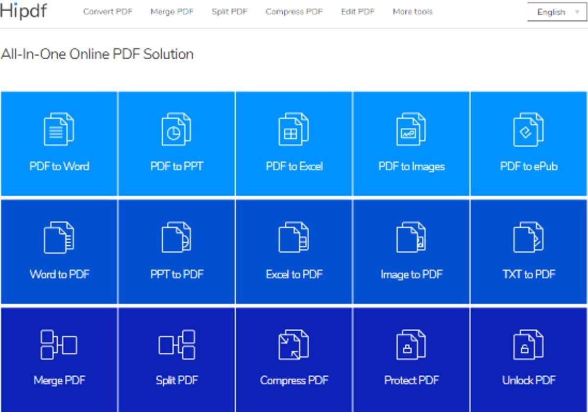Viewport: 588px width, 412px height.
Task: Click the Unlock PDF open-lock icon
Action: coord(528,344)
